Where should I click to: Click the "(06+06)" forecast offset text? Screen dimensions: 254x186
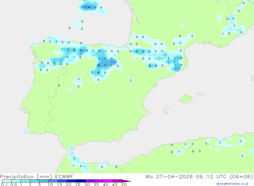coord(241,176)
